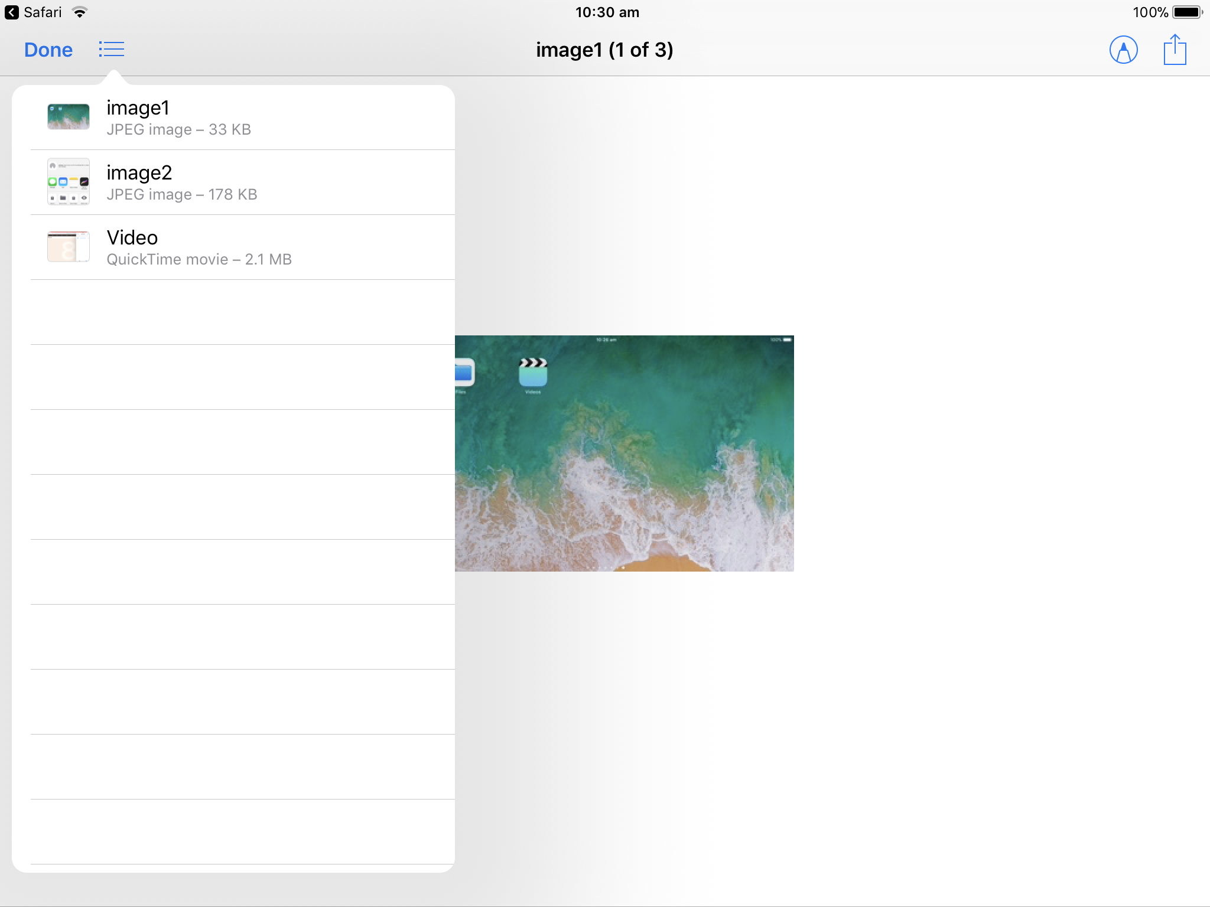Tap the Video thumbnail
The height and width of the screenshot is (907, 1210).
[x=69, y=247]
